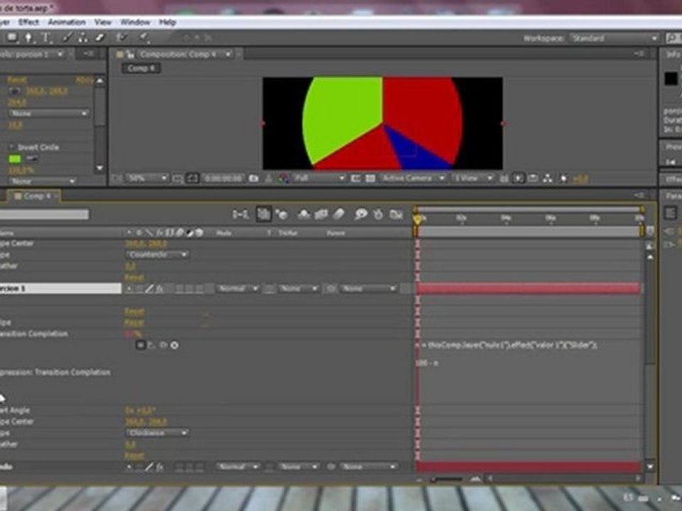Click the draft 3D icon in timeline
The width and height of the screenshot is (682, 511).
click(x=282, y=214)
